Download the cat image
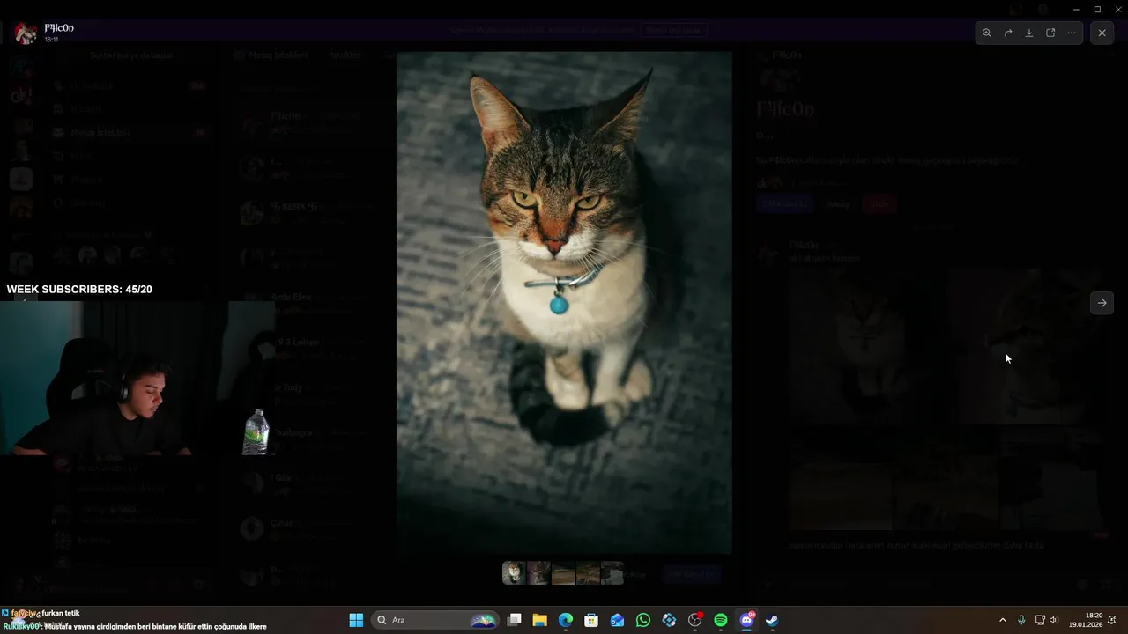The image size is (1128, 634). click(x=1029, y=33)
